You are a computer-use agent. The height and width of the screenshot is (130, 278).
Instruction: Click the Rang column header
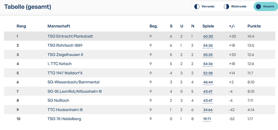[21, 26]
